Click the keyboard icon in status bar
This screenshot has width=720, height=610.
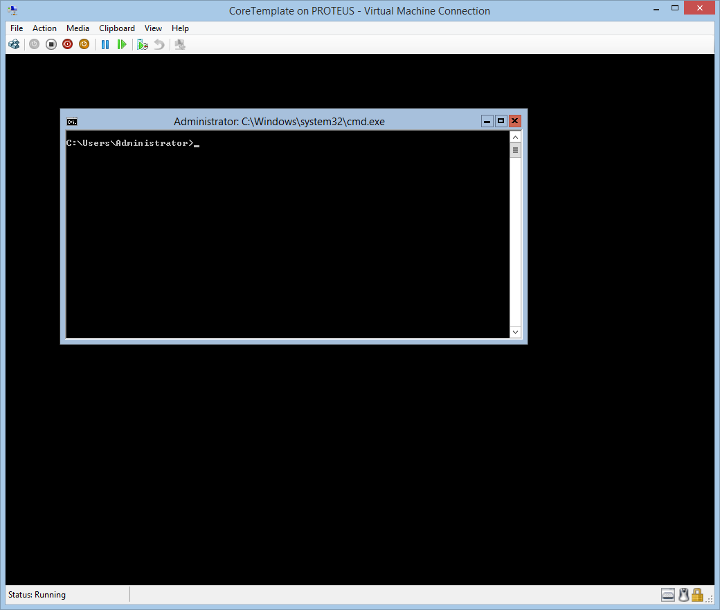pos(668,595)
